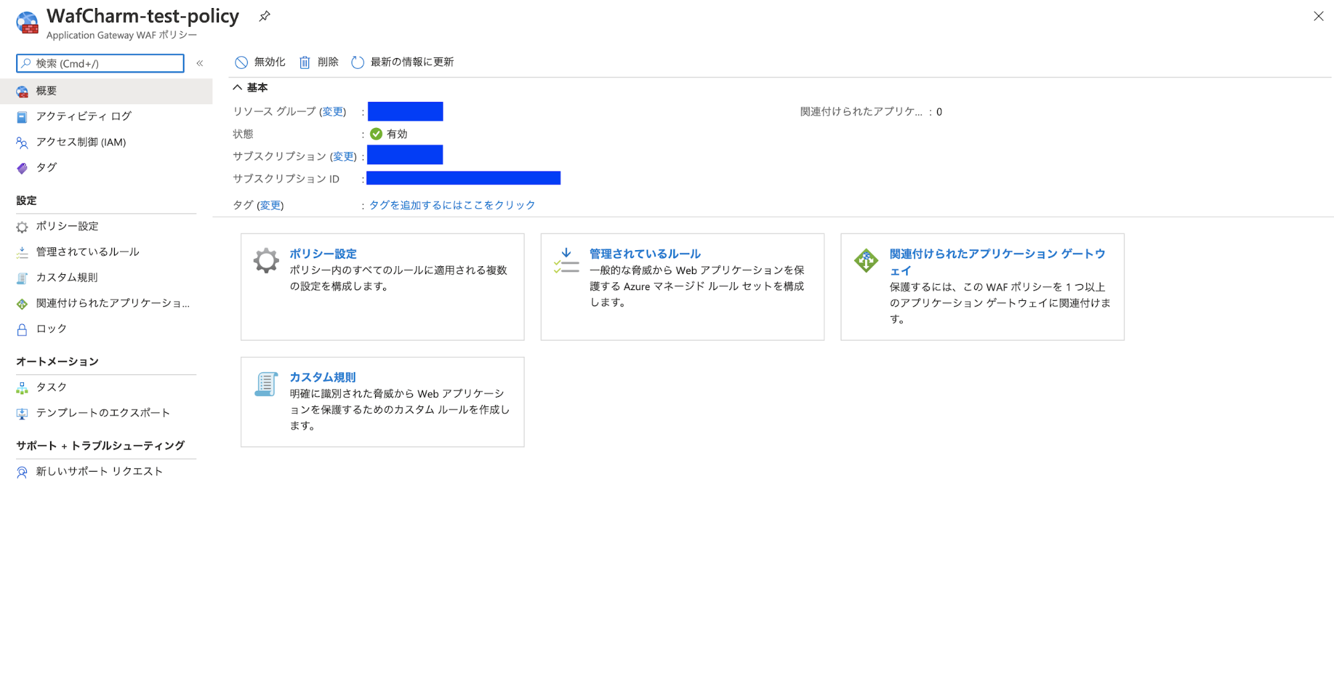1334x681 pixels.
Task: Click the 関連付けられたアプリケ... count value 0
Action: pos(939,111)
